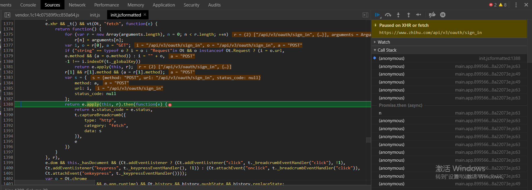
Task: Select the current call frame arrow
Action: (x=375, y=58)
